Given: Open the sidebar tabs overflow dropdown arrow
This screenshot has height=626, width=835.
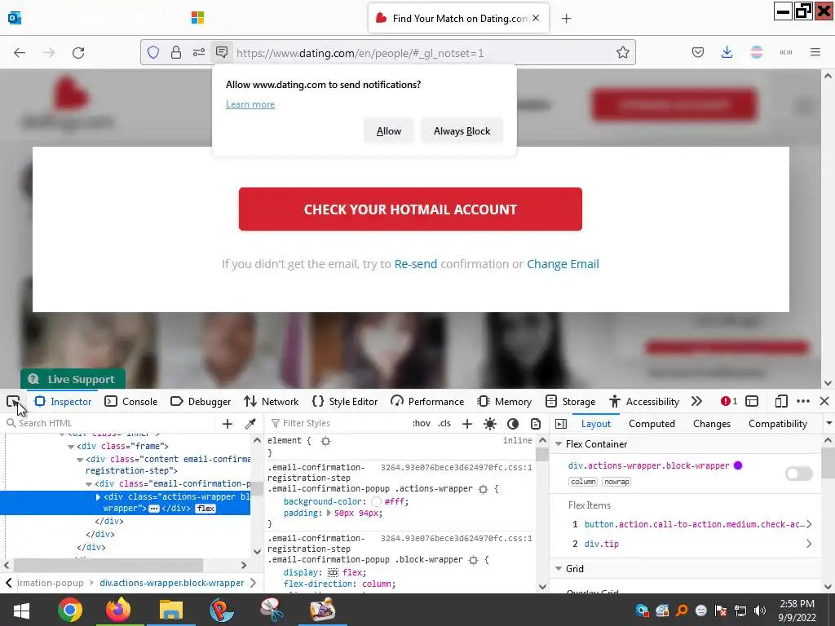Looking at the screenshot, I should 828,423.
